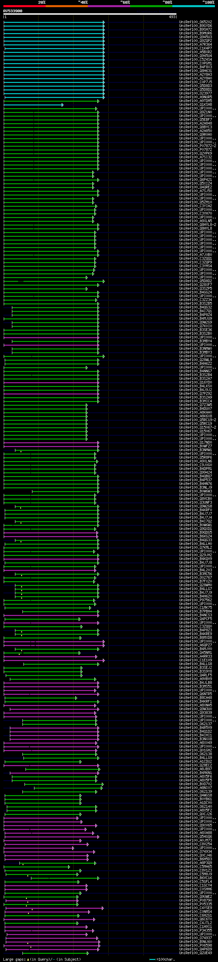Select hit UniRef100_C5Z4S4
Screen dimensions: 218x962
[x=196, y=59]
